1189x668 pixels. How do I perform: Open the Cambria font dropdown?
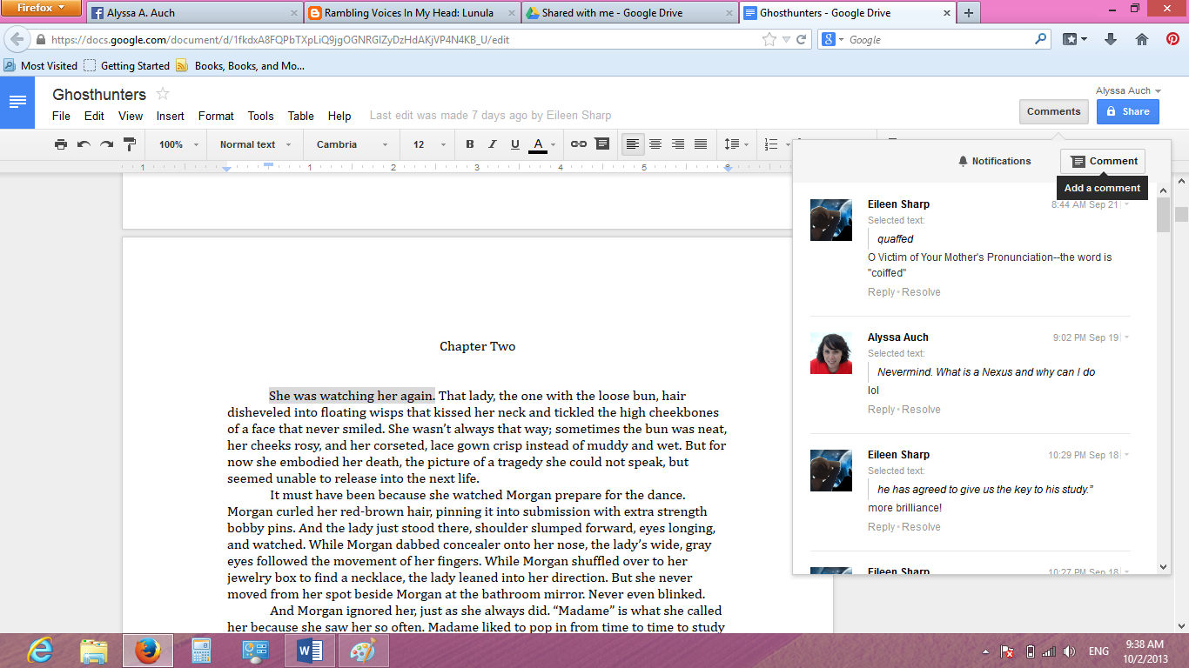point(352,144)
